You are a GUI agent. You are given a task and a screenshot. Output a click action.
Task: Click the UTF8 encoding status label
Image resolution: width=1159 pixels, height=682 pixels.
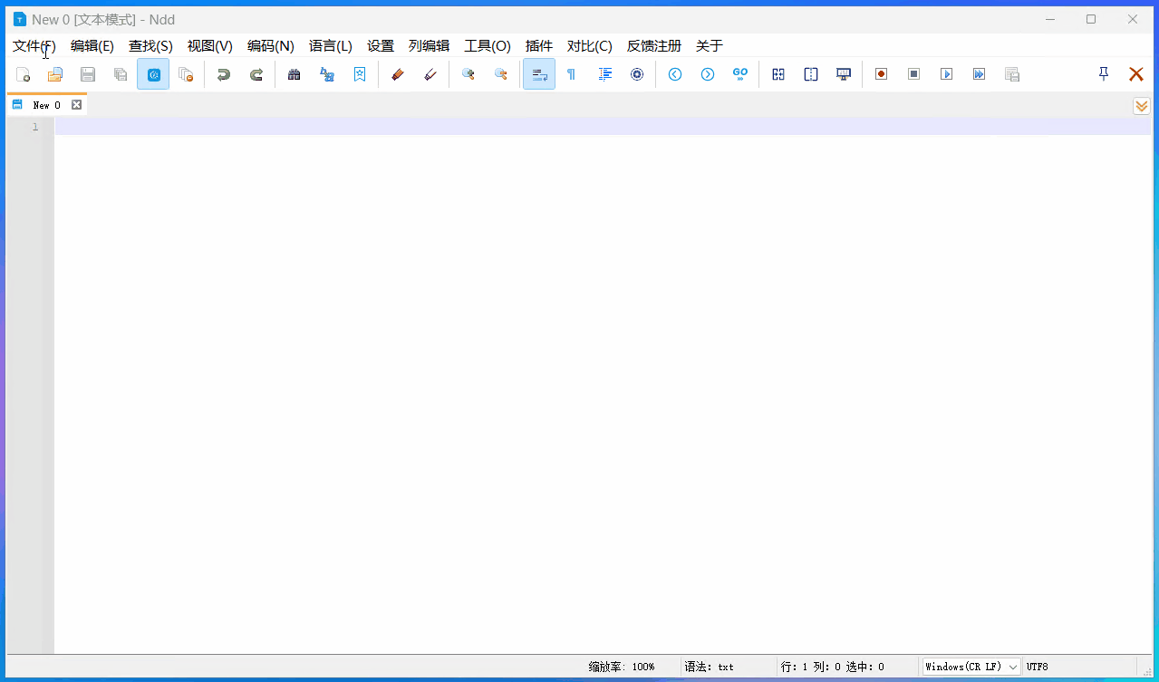point(1038,667)
